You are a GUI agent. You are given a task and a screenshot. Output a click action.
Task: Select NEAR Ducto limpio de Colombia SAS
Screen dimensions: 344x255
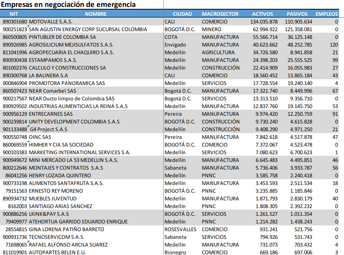pos(72,98)
